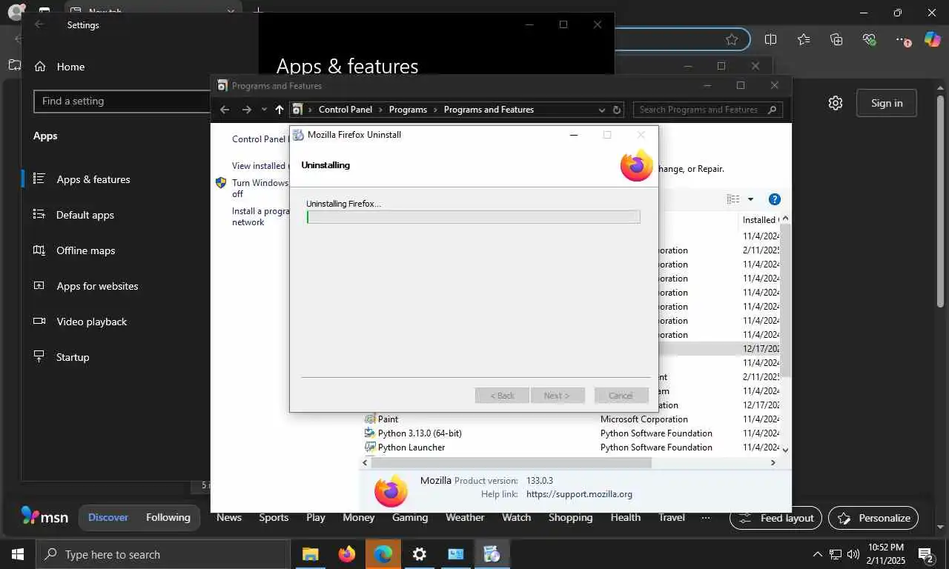
Task: Click the taskbar search box
Action: click(162, 554)
